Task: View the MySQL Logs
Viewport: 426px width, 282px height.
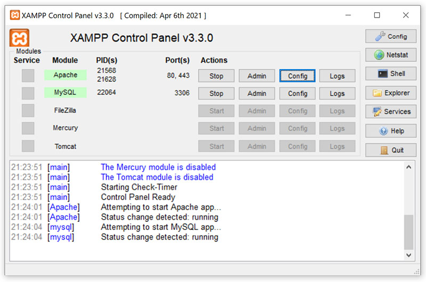Action: pos(337,93)
